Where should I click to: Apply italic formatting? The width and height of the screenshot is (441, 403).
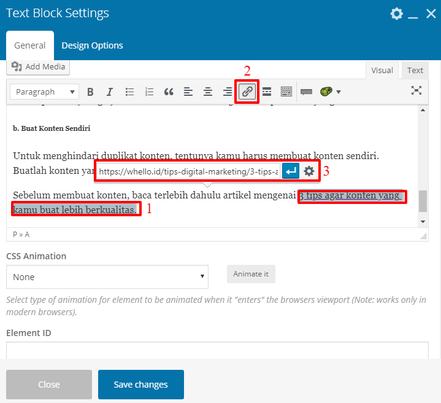click(x=110, y=92)
